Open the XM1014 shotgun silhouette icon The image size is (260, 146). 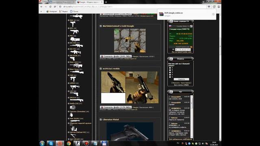point(77,100)
